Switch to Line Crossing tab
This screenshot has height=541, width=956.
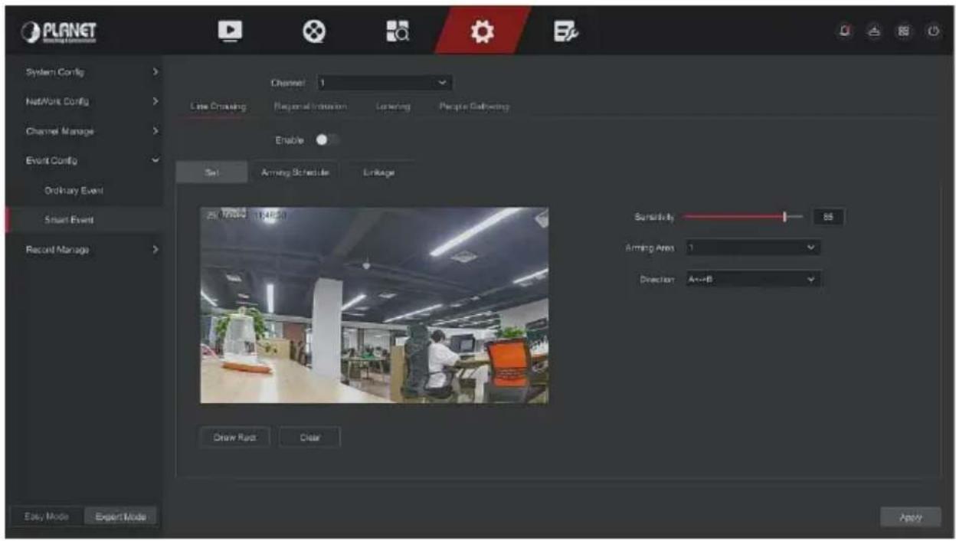click(218, 107)
